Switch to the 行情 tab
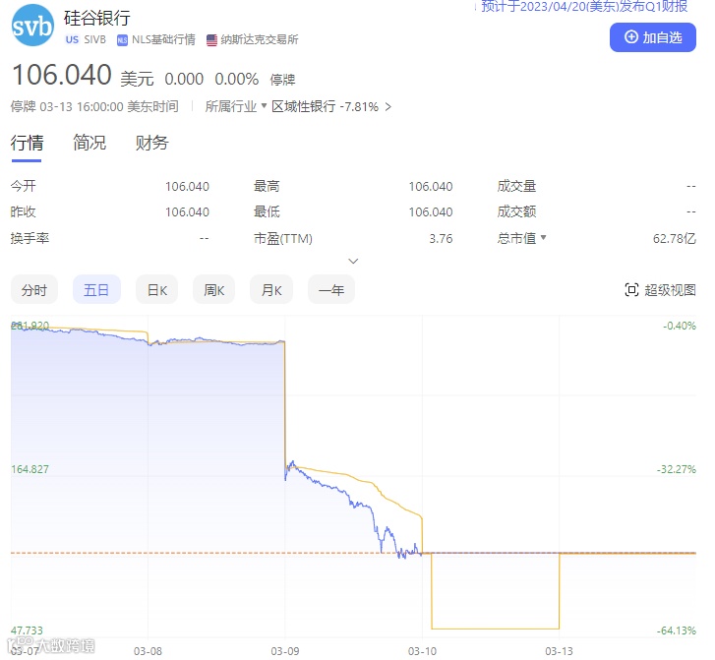This screenshot has width=715, height=660. point(27,143)
